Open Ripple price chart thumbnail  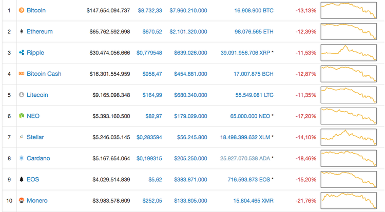click(x=349, y=52)
